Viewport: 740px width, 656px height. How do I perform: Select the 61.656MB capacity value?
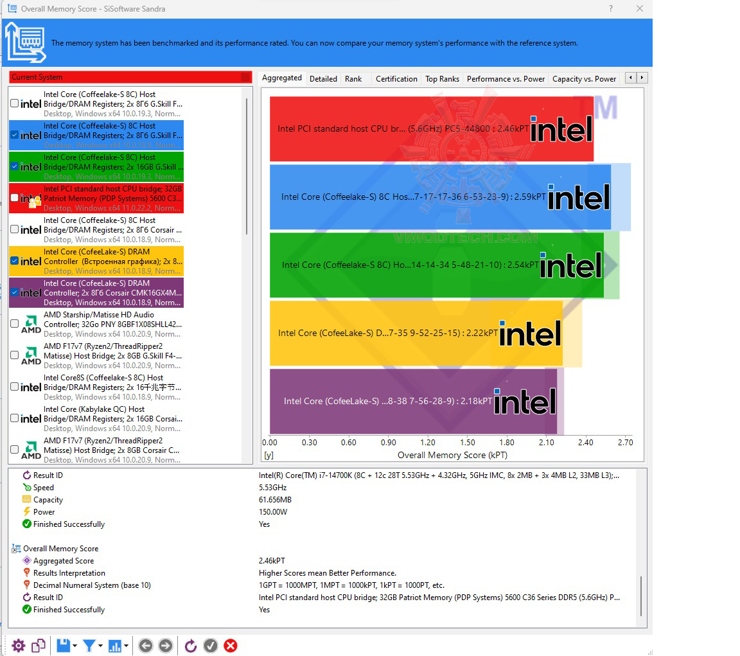(275, 499)
